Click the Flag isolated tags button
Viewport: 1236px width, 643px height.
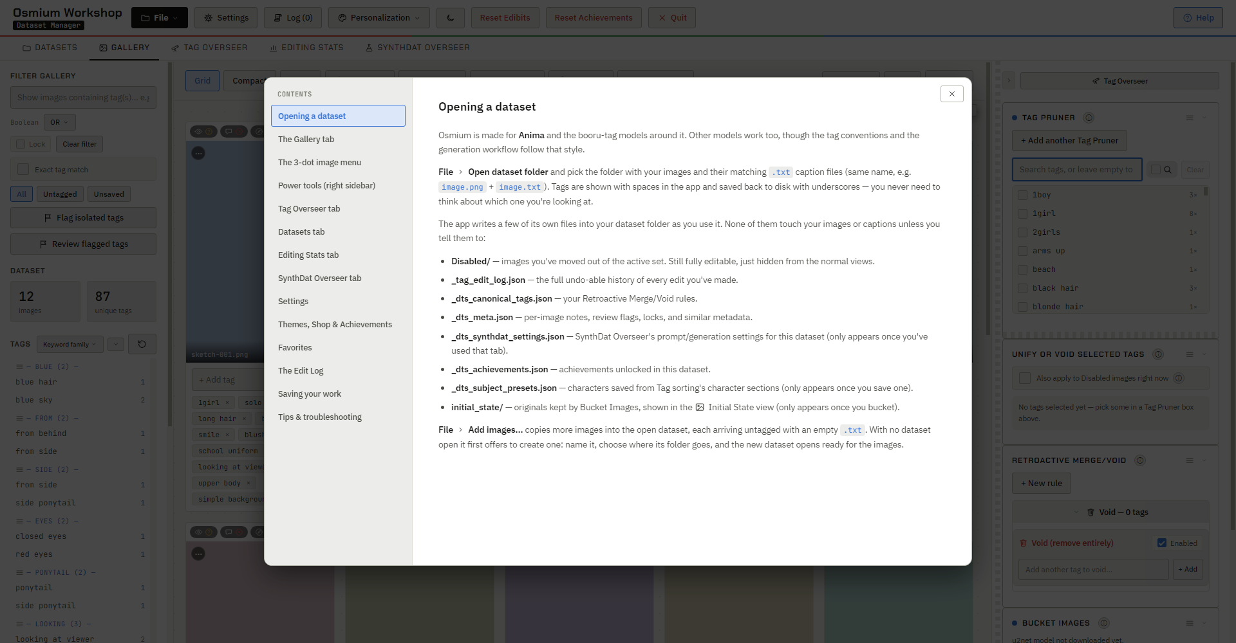[x=83, y=218]
